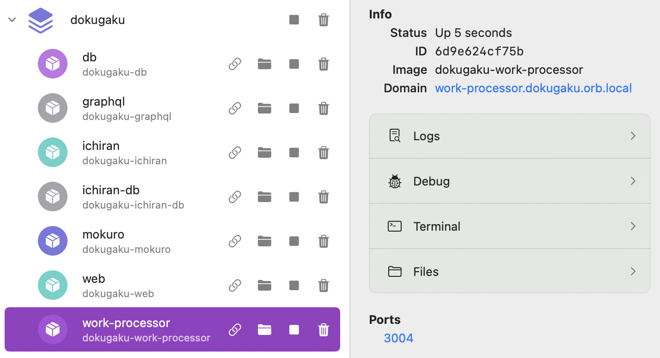Stop the mokuro container
This screenshot has width=660, height=358.
coord(294,241)
